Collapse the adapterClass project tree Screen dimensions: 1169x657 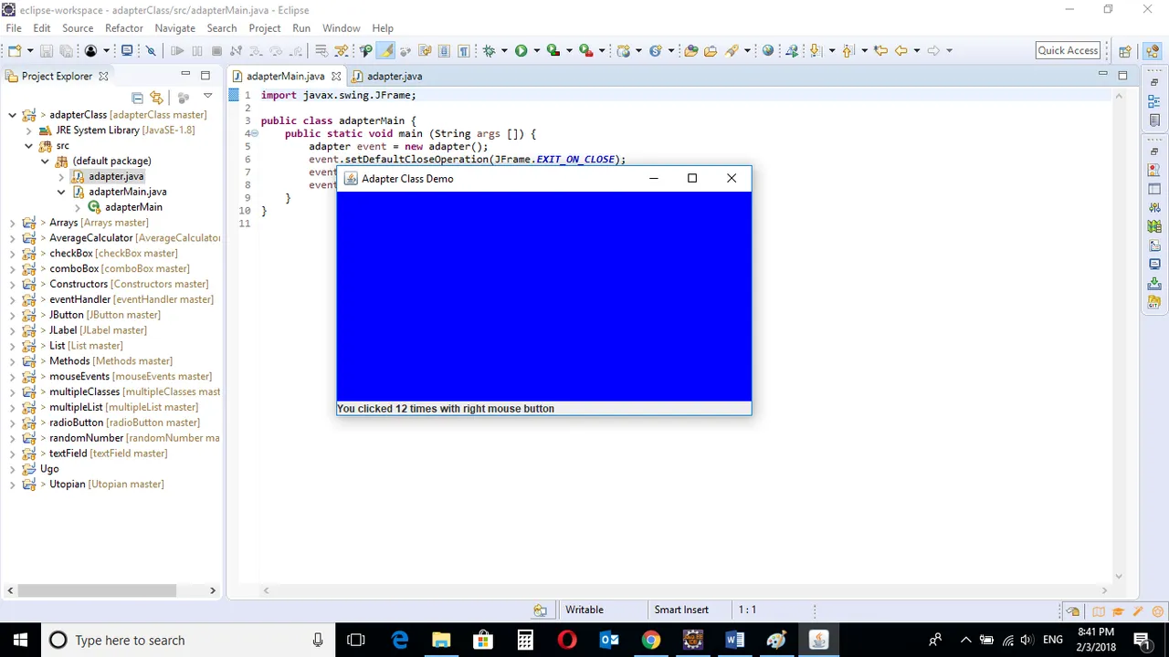[12, 115]
